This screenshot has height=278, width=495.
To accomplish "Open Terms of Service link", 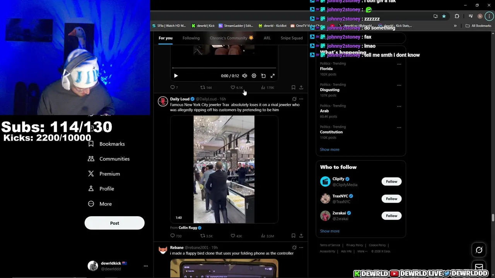I will (x=330, y=245).
